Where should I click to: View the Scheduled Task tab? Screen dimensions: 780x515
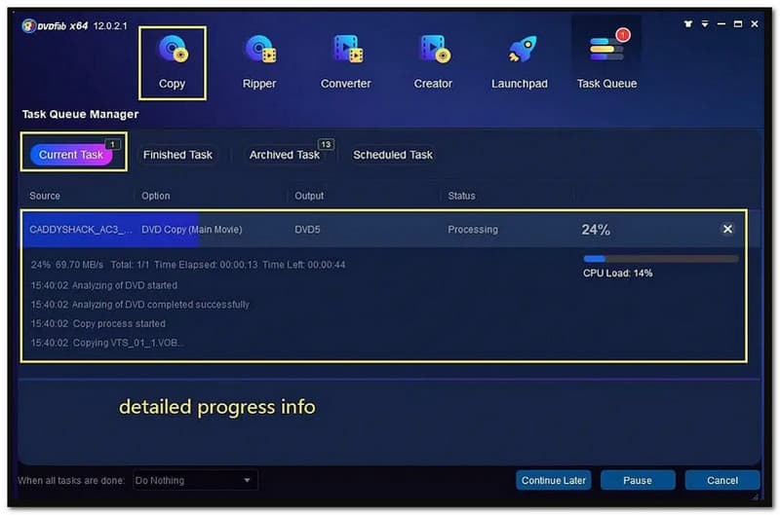(392, 155)
